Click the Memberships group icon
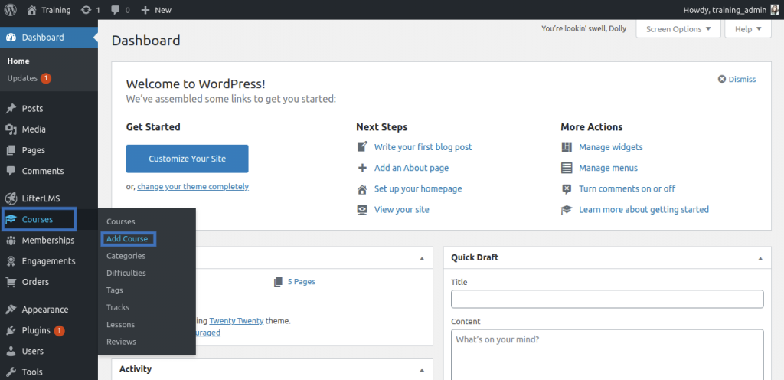This screenshot has width=784, height=380. 11,241
